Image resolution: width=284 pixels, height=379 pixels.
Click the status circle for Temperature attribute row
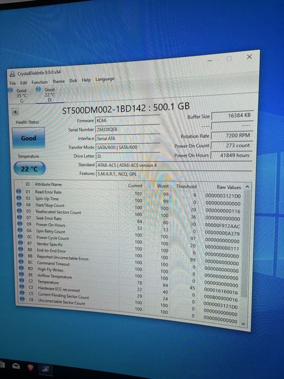click(x=22, y=280)
